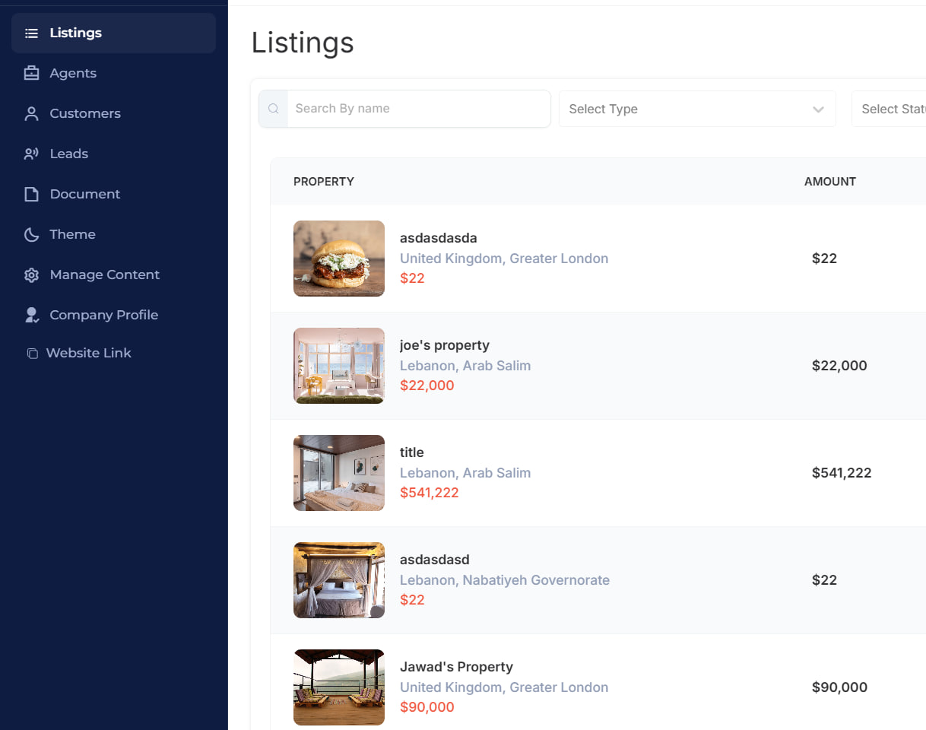Open the Select Status dropdown
Screen dimensions: 926x730
891,109
